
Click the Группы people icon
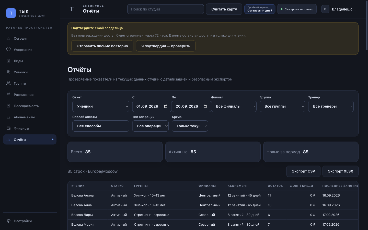(x=8, y=83)
